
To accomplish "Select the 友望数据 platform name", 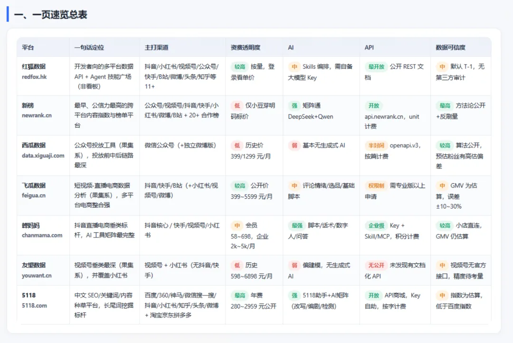I will click(34, 266).
